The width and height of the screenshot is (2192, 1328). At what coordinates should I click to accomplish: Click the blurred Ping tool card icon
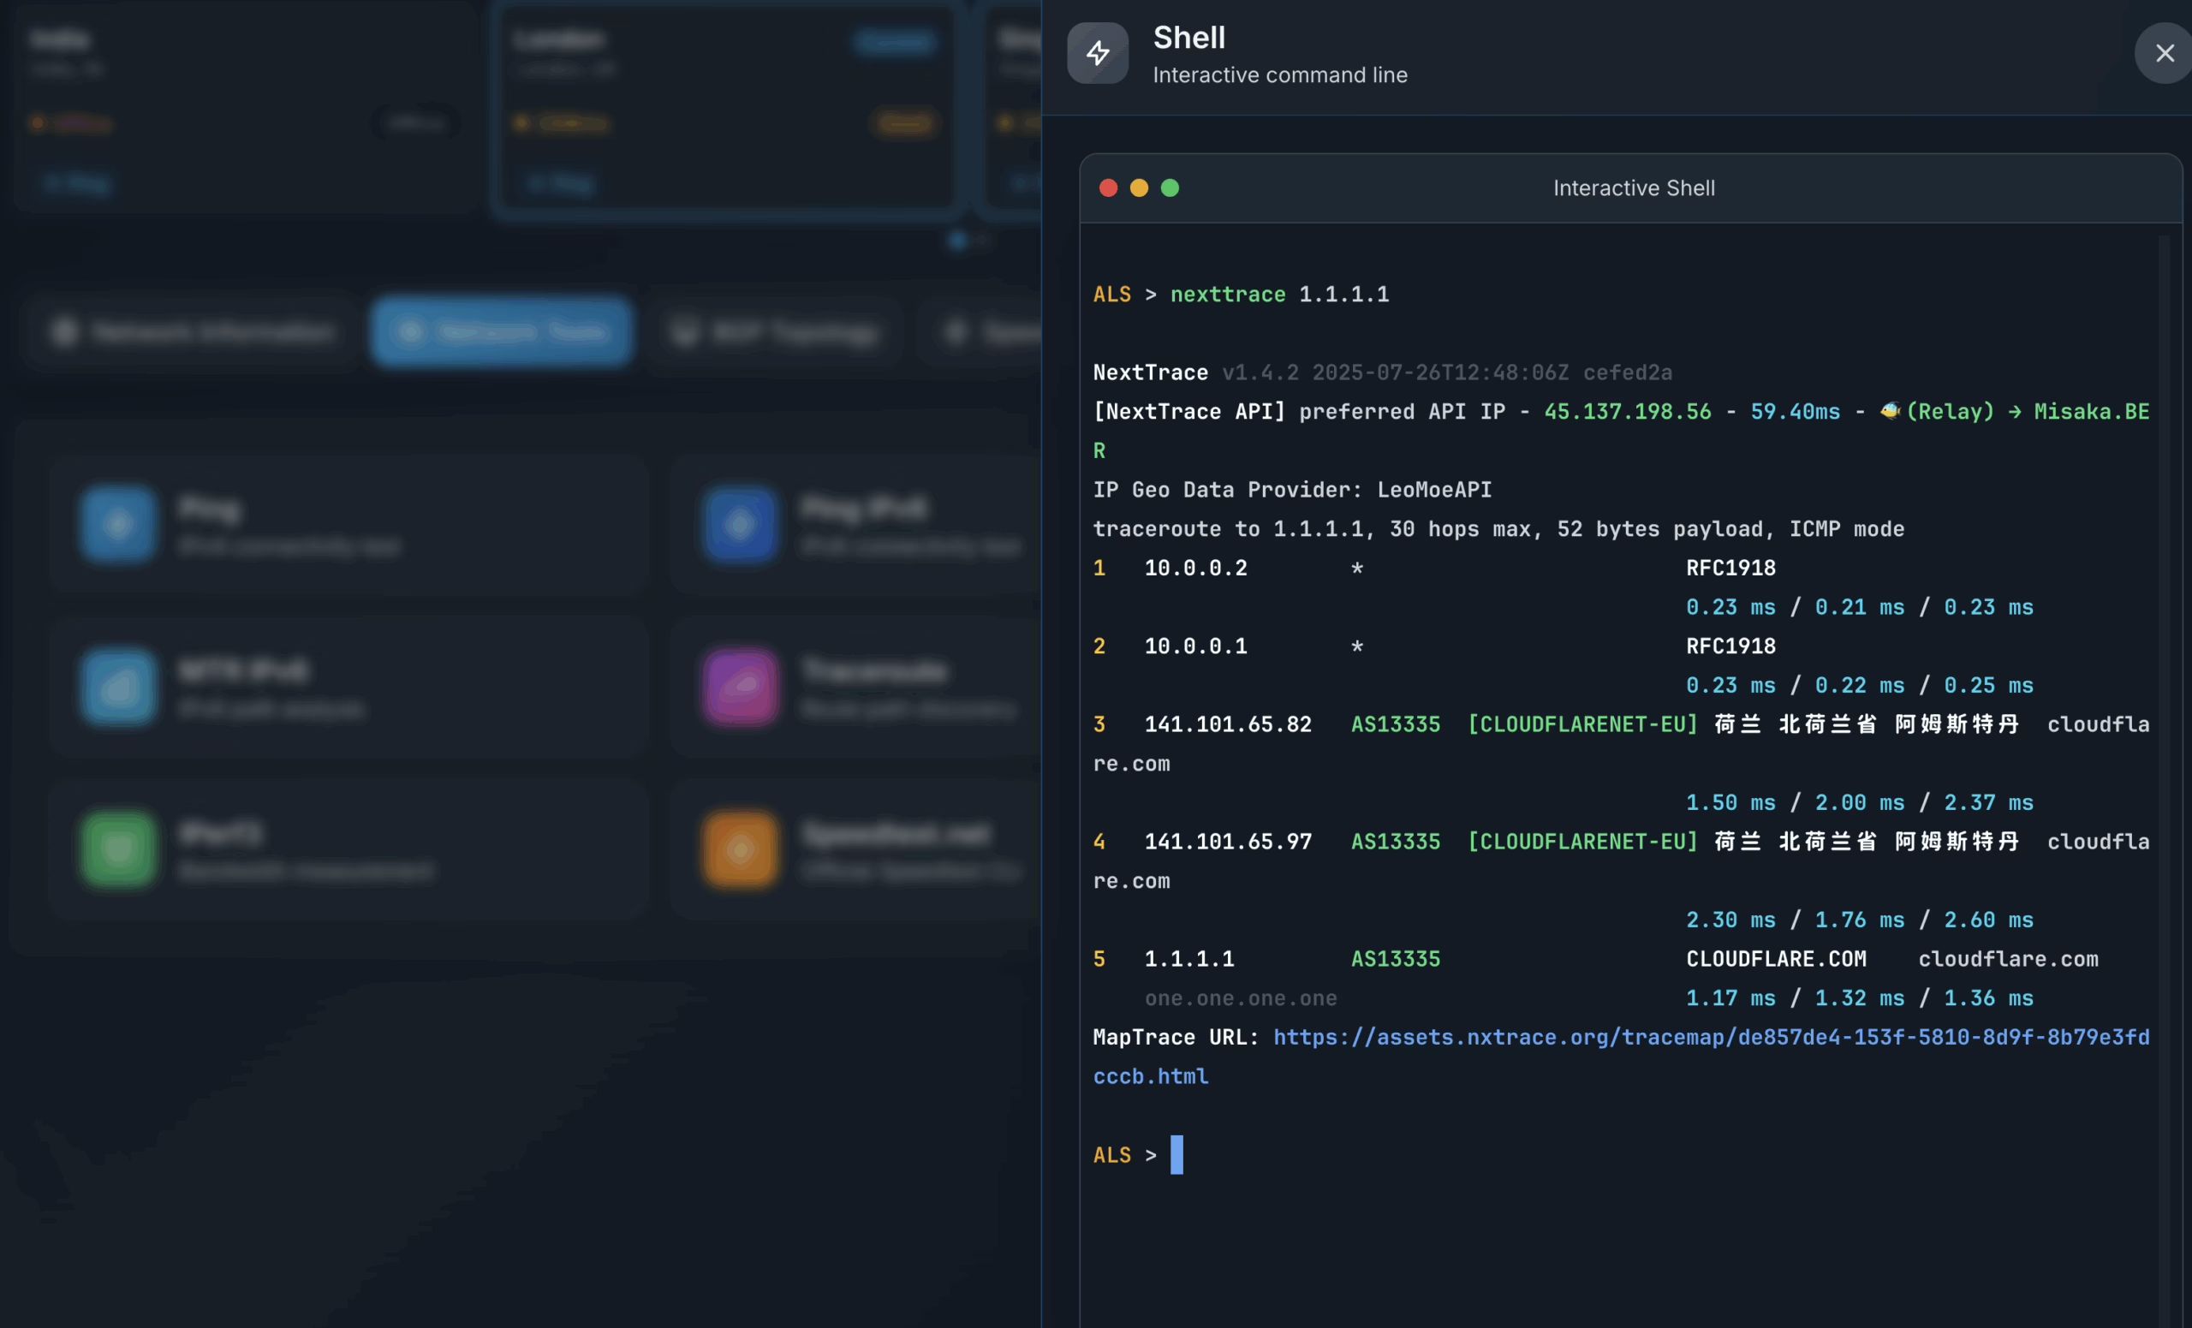click(x=118, y=524)
